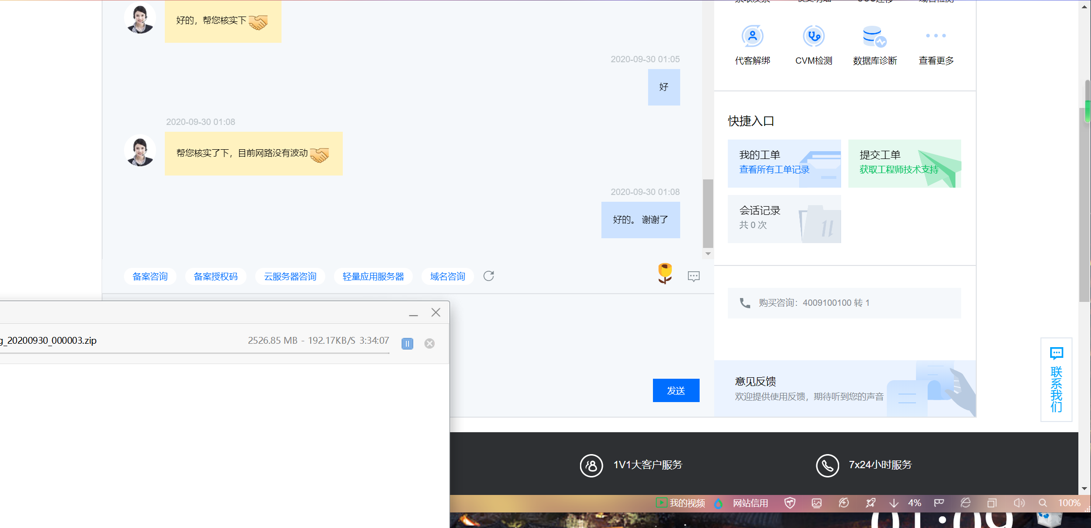
Task: Click the 网站信用 toolbar item
Action: tap(750, 503)
